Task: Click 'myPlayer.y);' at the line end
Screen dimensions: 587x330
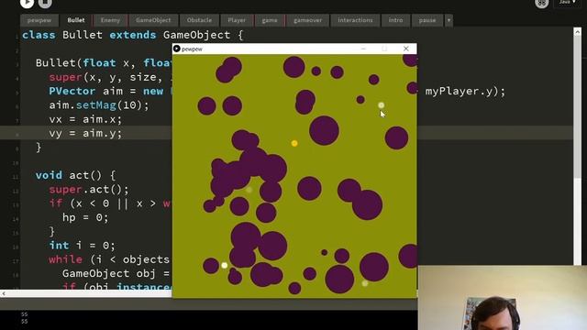Action: [x=465, y=92]
